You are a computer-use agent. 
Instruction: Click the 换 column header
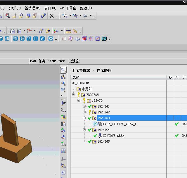coord(170,77)
